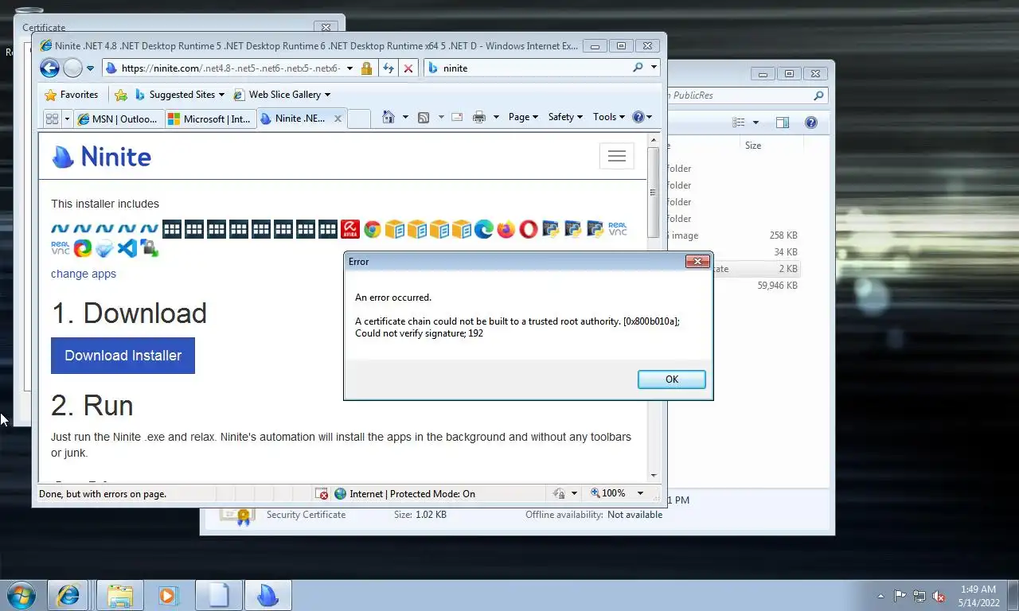Open the Favorites center

coord(72,95)
